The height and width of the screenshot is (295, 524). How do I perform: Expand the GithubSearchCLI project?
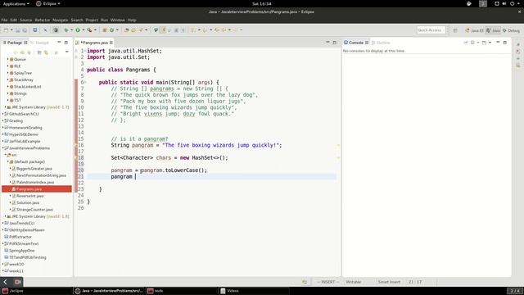point(3,114)
